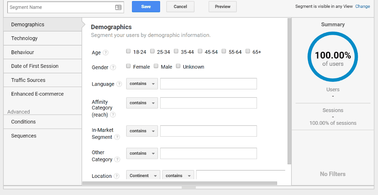This screenshot has height=195, width=378.
Task: Click the help icon next to Age
Action: (105, 53)
